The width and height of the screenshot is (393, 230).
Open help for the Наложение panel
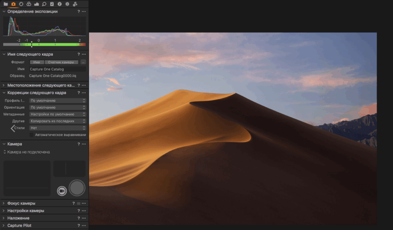(x=78, y=218)
